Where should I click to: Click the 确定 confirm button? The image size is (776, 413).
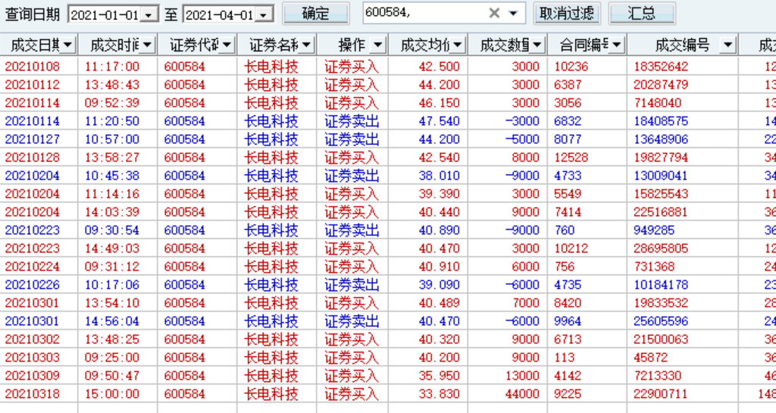316,14
